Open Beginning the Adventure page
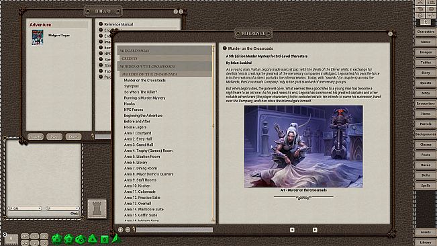Image resolution: width=437 pixels, height=246 pixels. (143, 116)
